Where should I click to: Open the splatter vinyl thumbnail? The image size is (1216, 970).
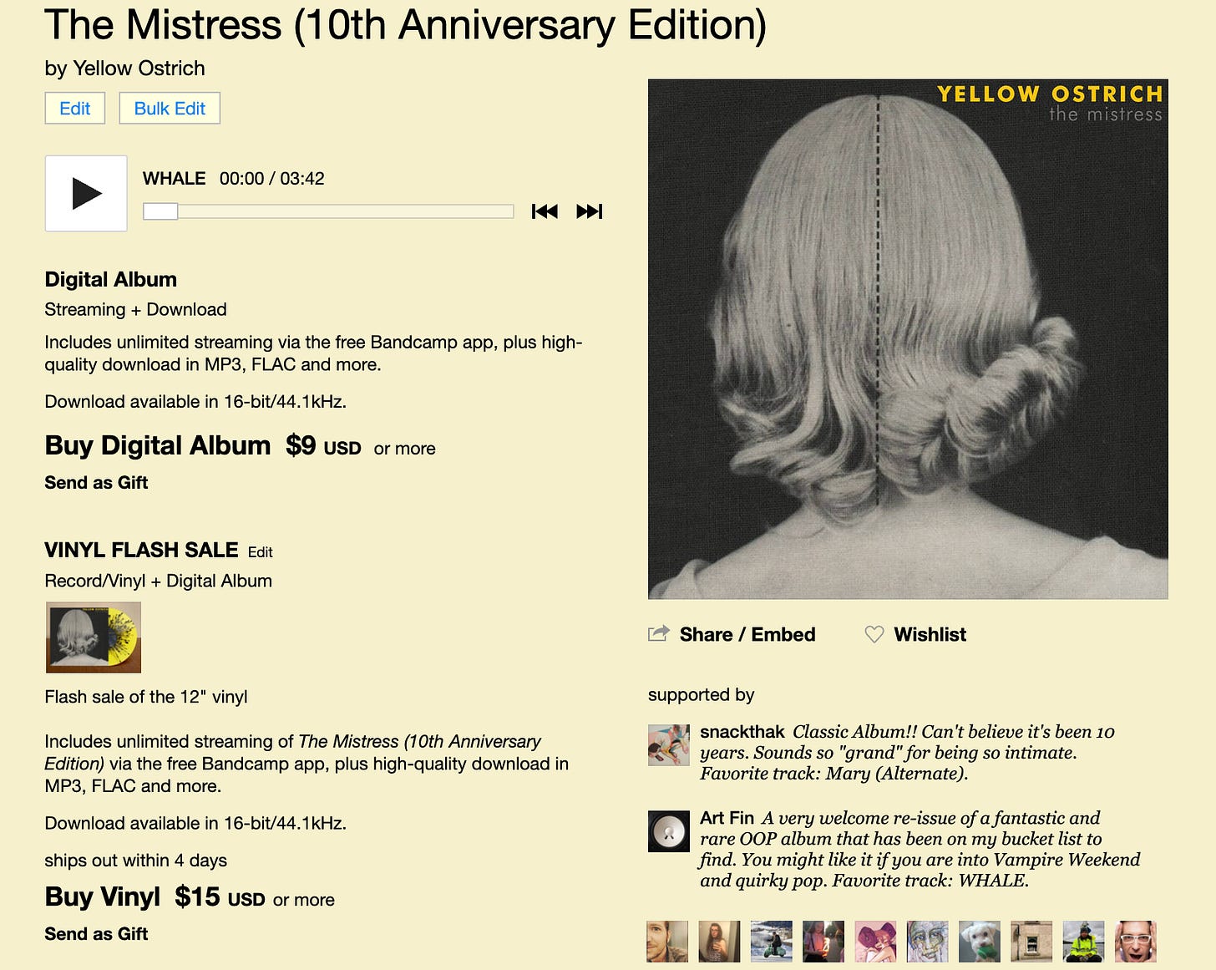click(94, 637)
